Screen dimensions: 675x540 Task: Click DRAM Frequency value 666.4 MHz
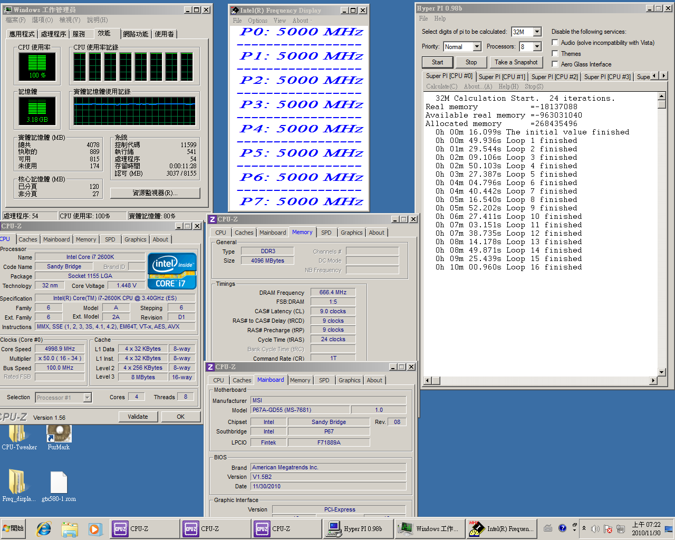333,292
